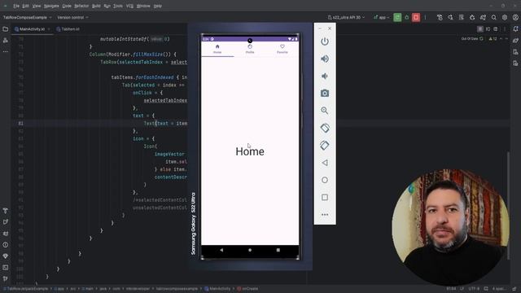The height and width of the screenshot is (293, 521).
Task: Raise emulator volume with volume up icon
Action: [325, 59]
